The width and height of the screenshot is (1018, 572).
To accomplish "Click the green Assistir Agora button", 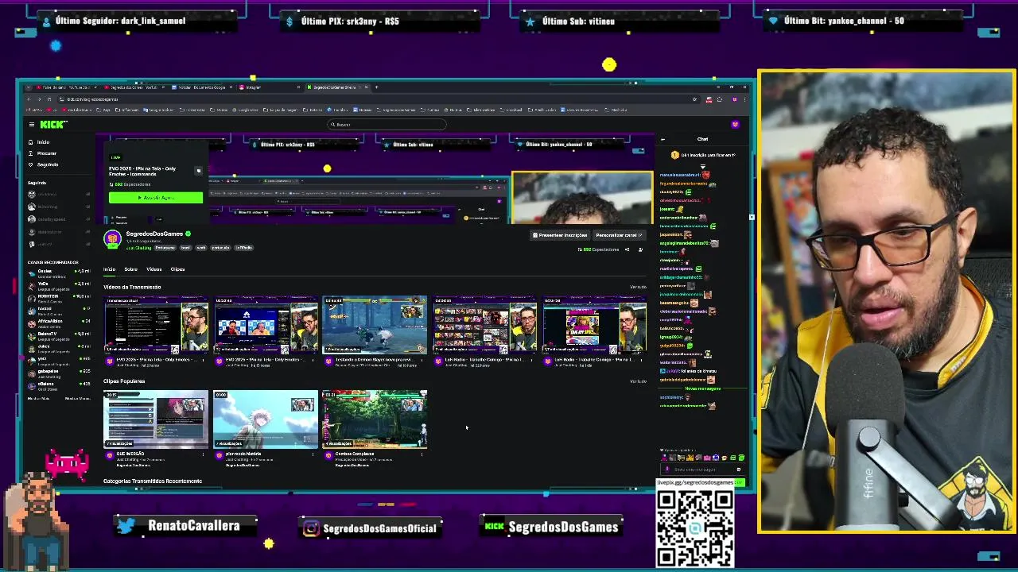I will pos(156,197).
